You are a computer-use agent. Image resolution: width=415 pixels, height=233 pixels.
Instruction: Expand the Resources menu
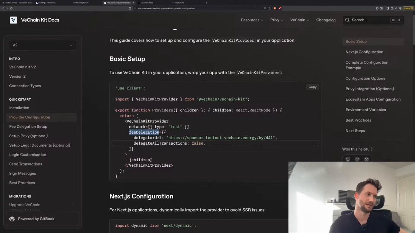click(x=252, y=20)
